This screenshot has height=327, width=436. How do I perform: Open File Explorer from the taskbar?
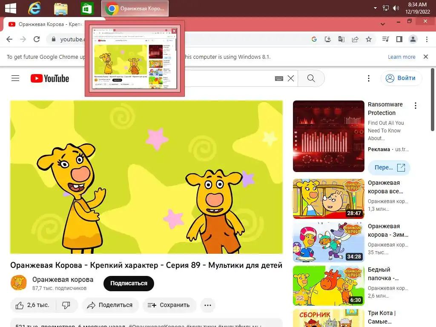(x=60, y=9)
